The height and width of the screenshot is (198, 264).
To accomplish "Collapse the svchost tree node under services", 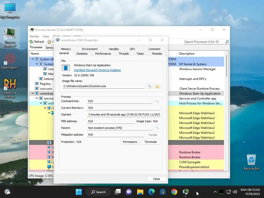I will (41, 103).
